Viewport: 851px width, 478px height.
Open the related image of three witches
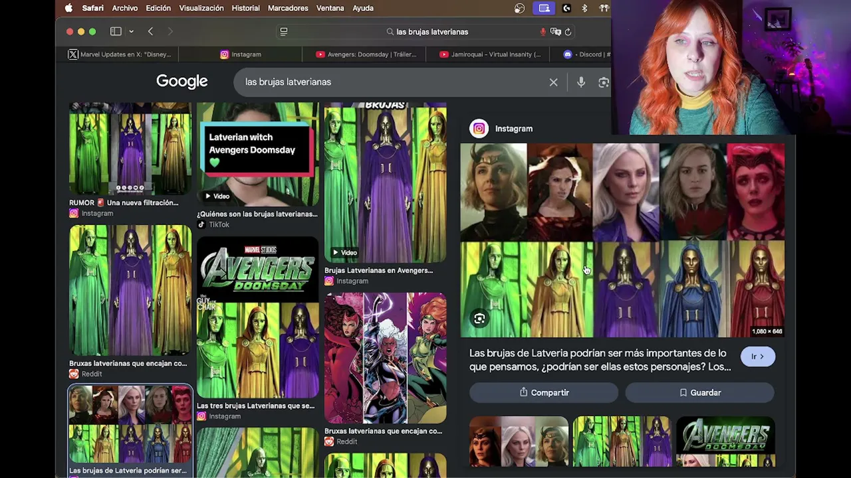click(622, 441)
